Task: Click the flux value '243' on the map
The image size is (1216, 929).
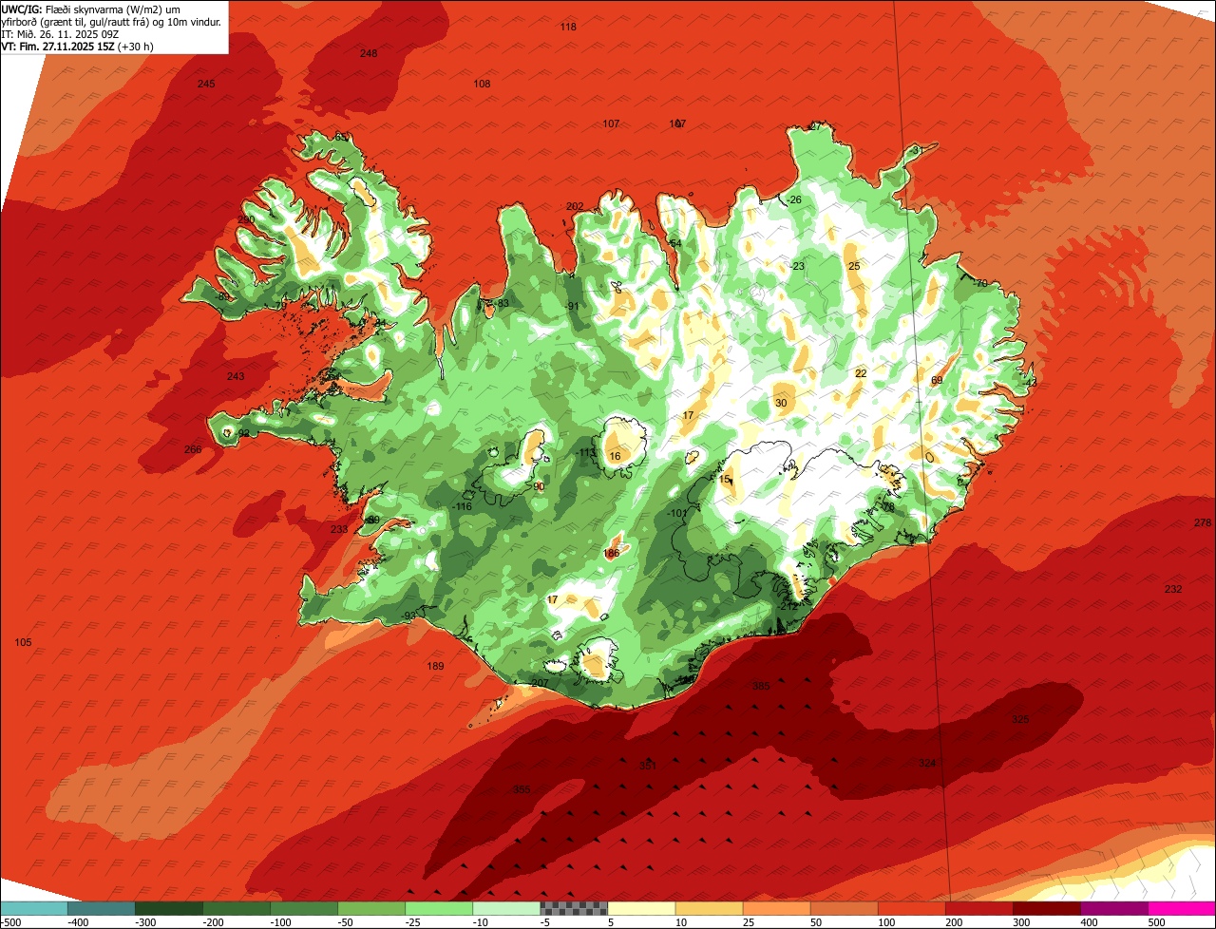Action: pos(236,376)
